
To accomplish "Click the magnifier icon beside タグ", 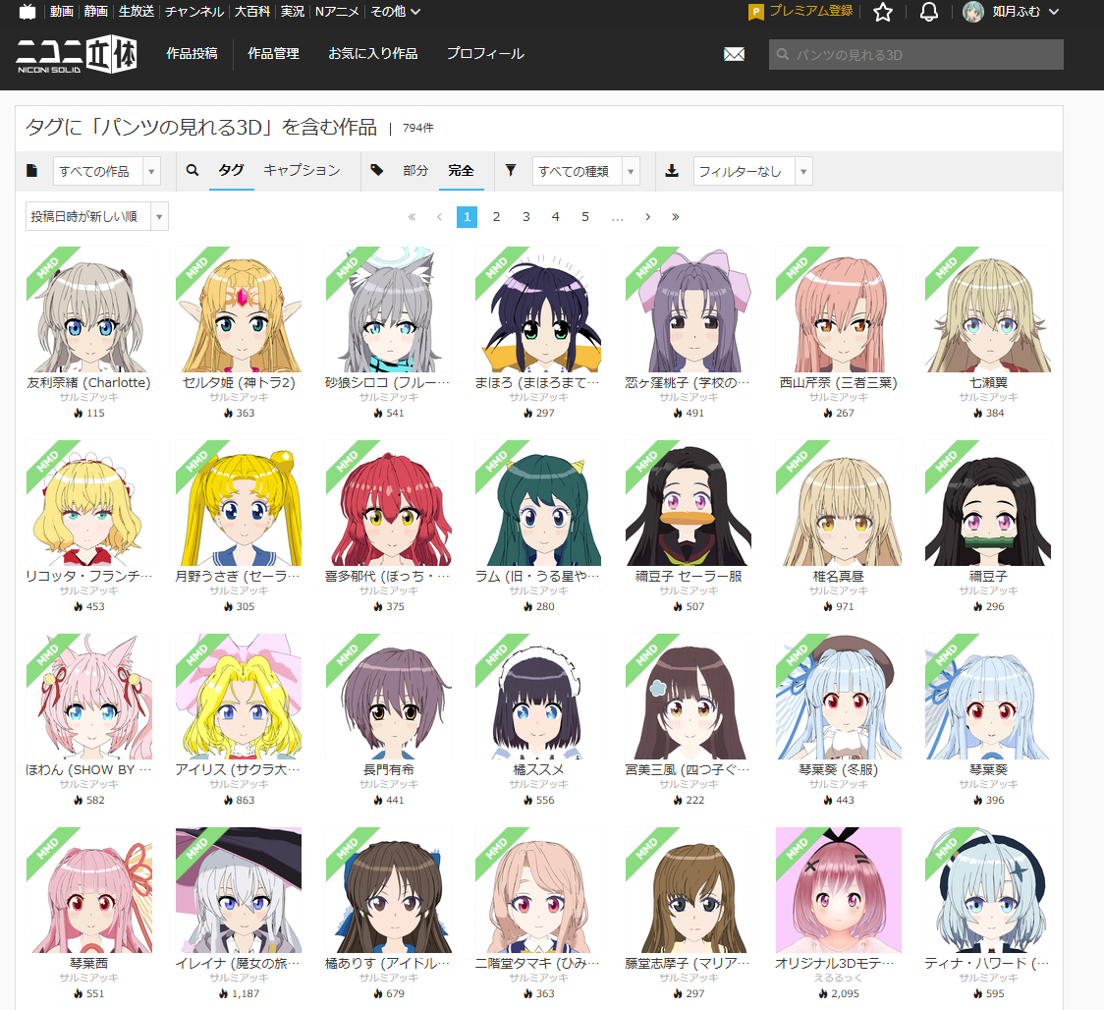I will click(193, 170).
